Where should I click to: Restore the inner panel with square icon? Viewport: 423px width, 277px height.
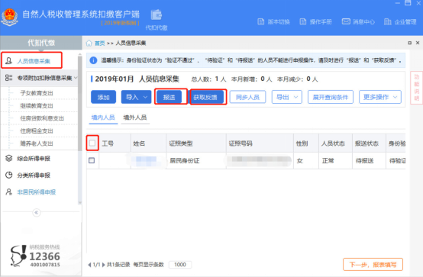410,43
